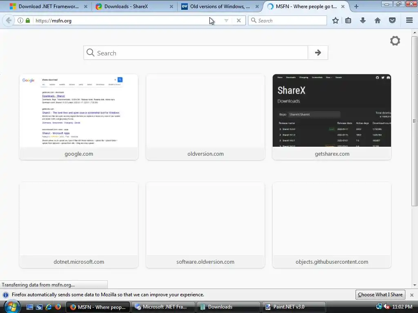This screenshot has height=313, width=418.
Task: Select the MSFN - Where people go tab
Action: [306, 7]
